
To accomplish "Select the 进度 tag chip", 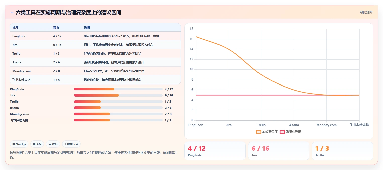I will (53, 144).
